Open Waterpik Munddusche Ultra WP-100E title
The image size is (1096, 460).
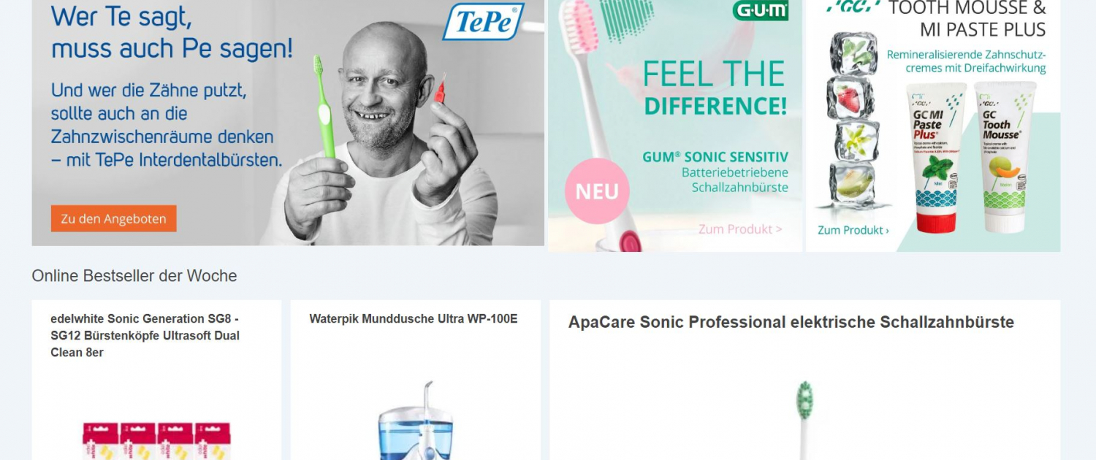[x=413, y=318]
